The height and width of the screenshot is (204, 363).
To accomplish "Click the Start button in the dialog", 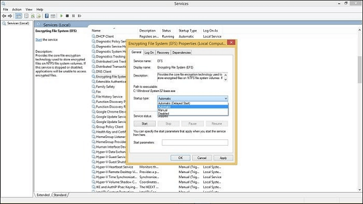I will [145, 124].
